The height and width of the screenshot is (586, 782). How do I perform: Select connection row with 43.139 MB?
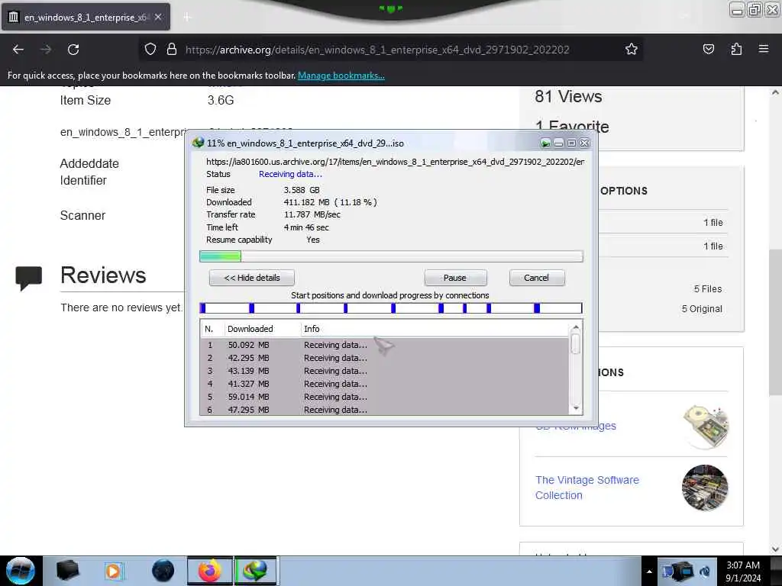[384, 371]
